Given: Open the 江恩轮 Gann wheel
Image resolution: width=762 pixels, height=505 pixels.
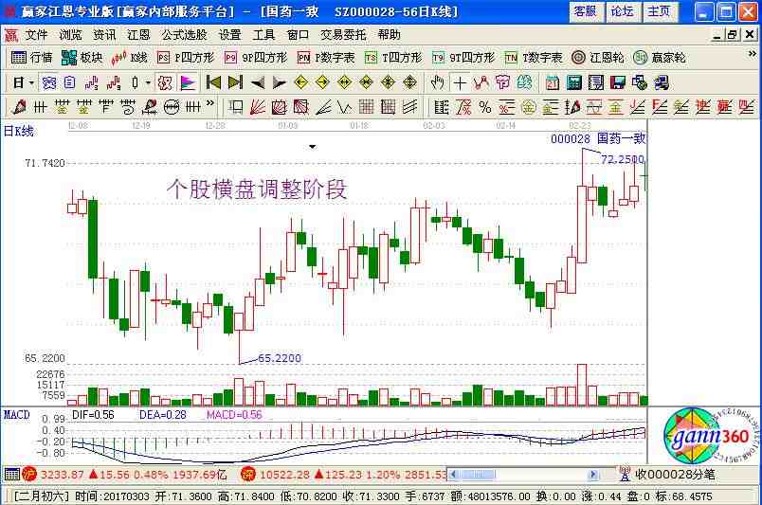Looking at the screenshot, I should click(x=598, y=58).
